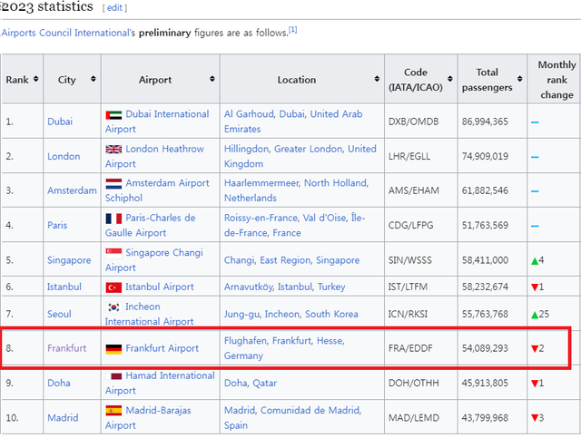Click citation reference number 1
Image resolution: width=581 pixels, height=438 pixels.
[x=293, y=30]
